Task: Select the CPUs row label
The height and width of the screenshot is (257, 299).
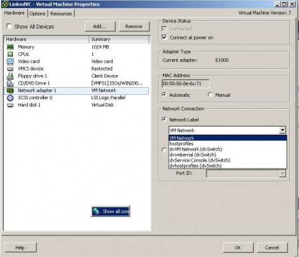Action: (24, 54)
